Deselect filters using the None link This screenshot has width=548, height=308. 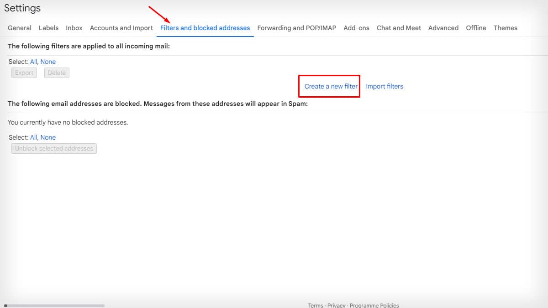click(x=48, y=61)
